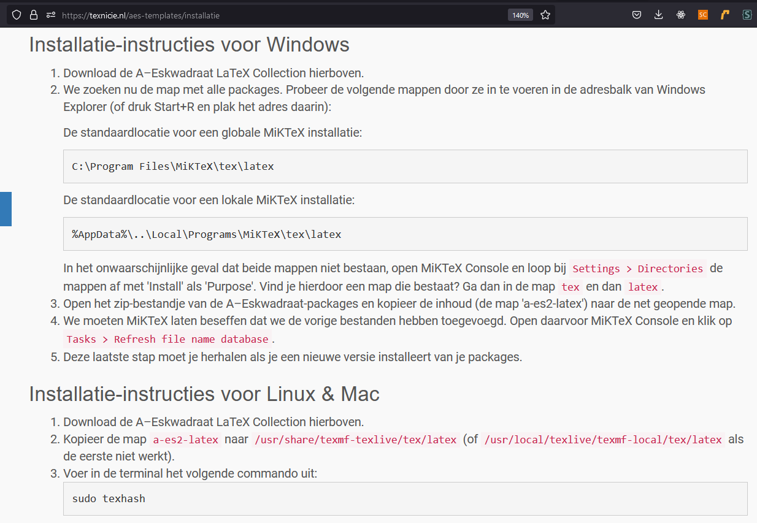The height and width of the screenshot is (523, 757).
Task: Save page to Pocket icon
Action: (637, 15)
